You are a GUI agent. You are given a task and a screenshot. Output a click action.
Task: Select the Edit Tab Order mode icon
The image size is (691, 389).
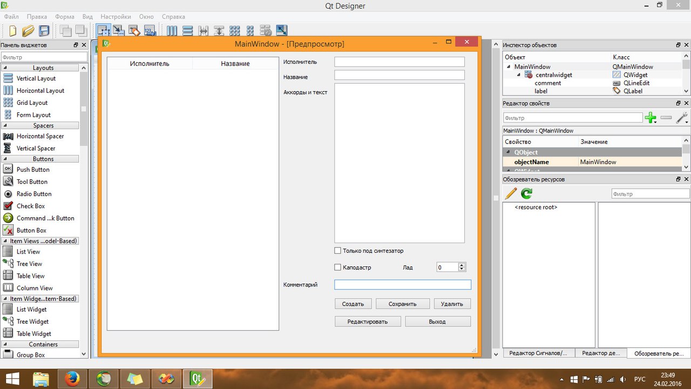(x=150, y=31)
